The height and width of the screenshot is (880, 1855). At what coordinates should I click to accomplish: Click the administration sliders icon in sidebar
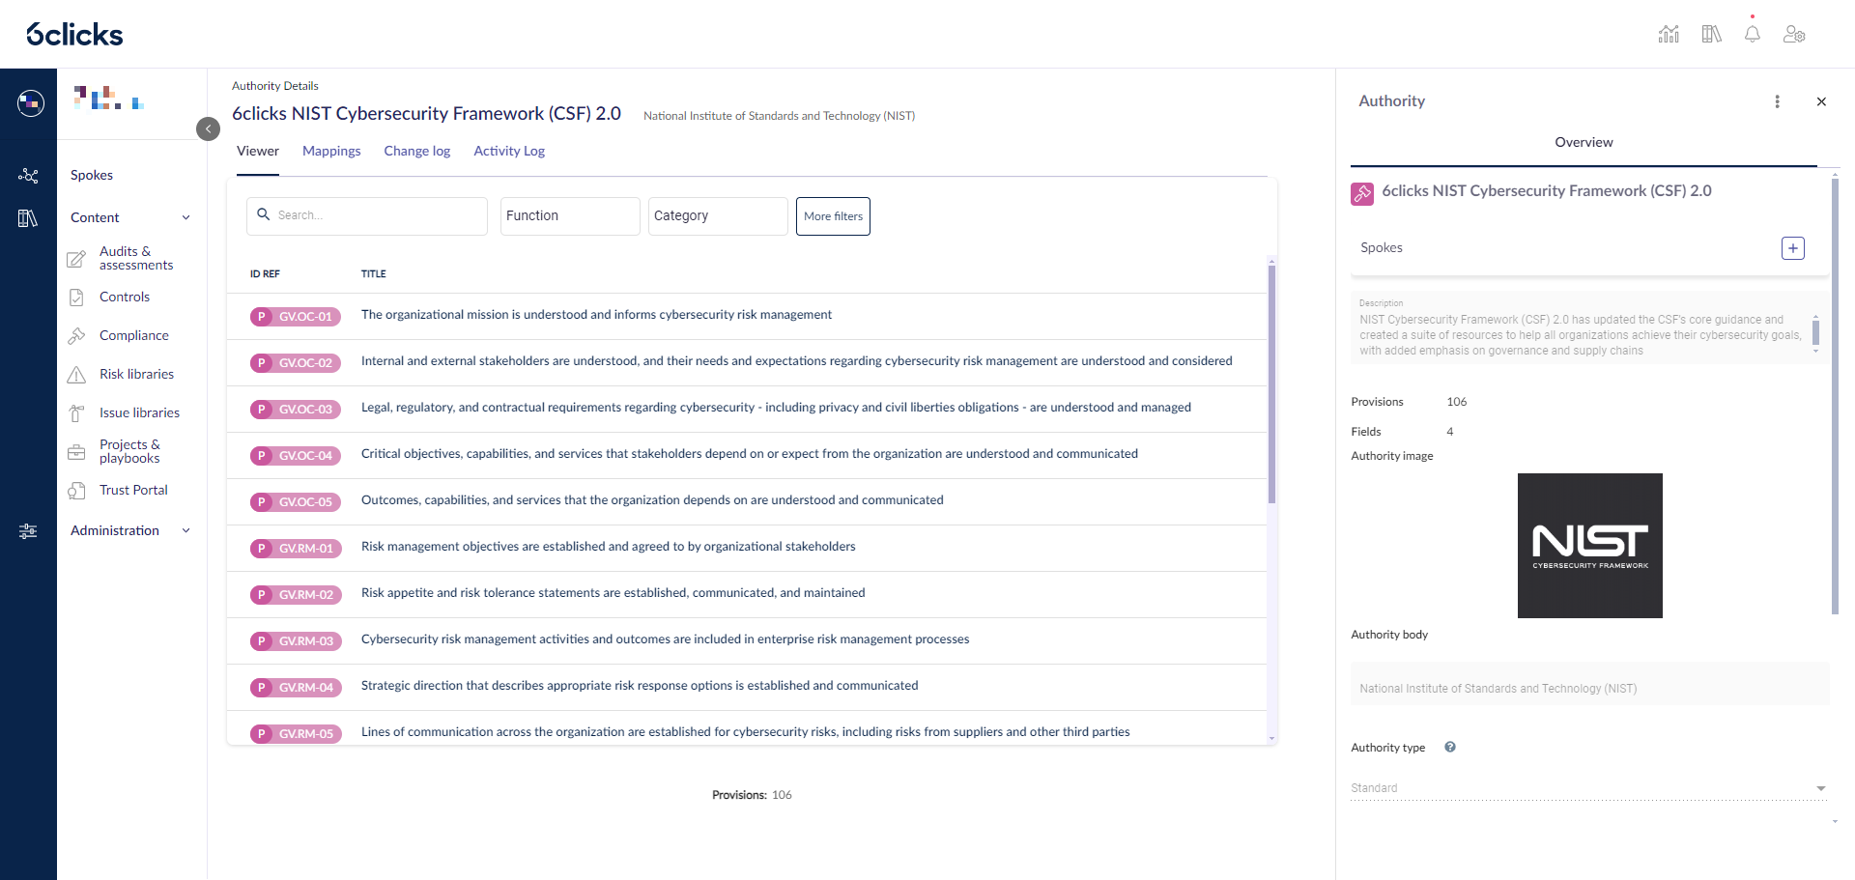[x=28, y=530]
